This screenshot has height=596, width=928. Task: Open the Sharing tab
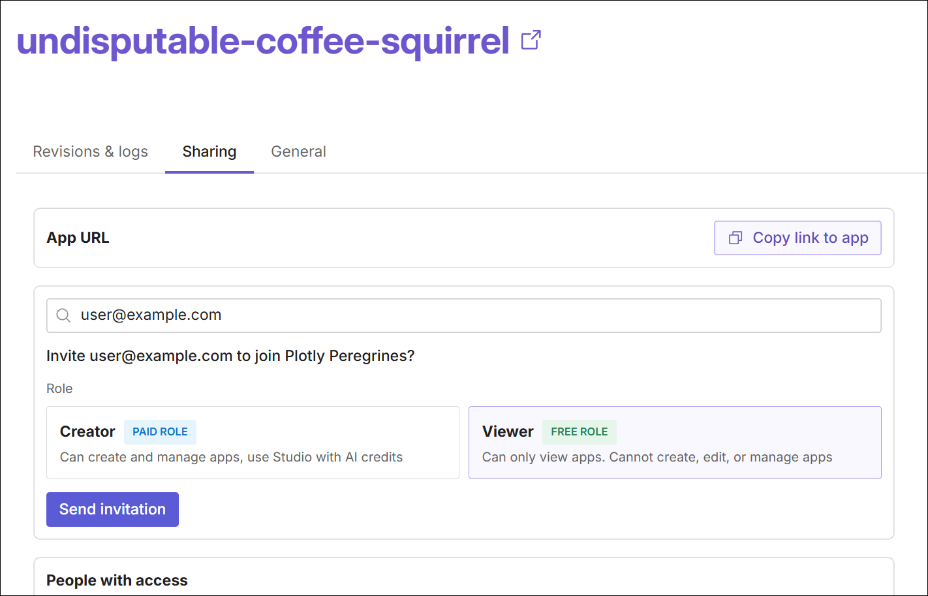click(x=209, y=151)
